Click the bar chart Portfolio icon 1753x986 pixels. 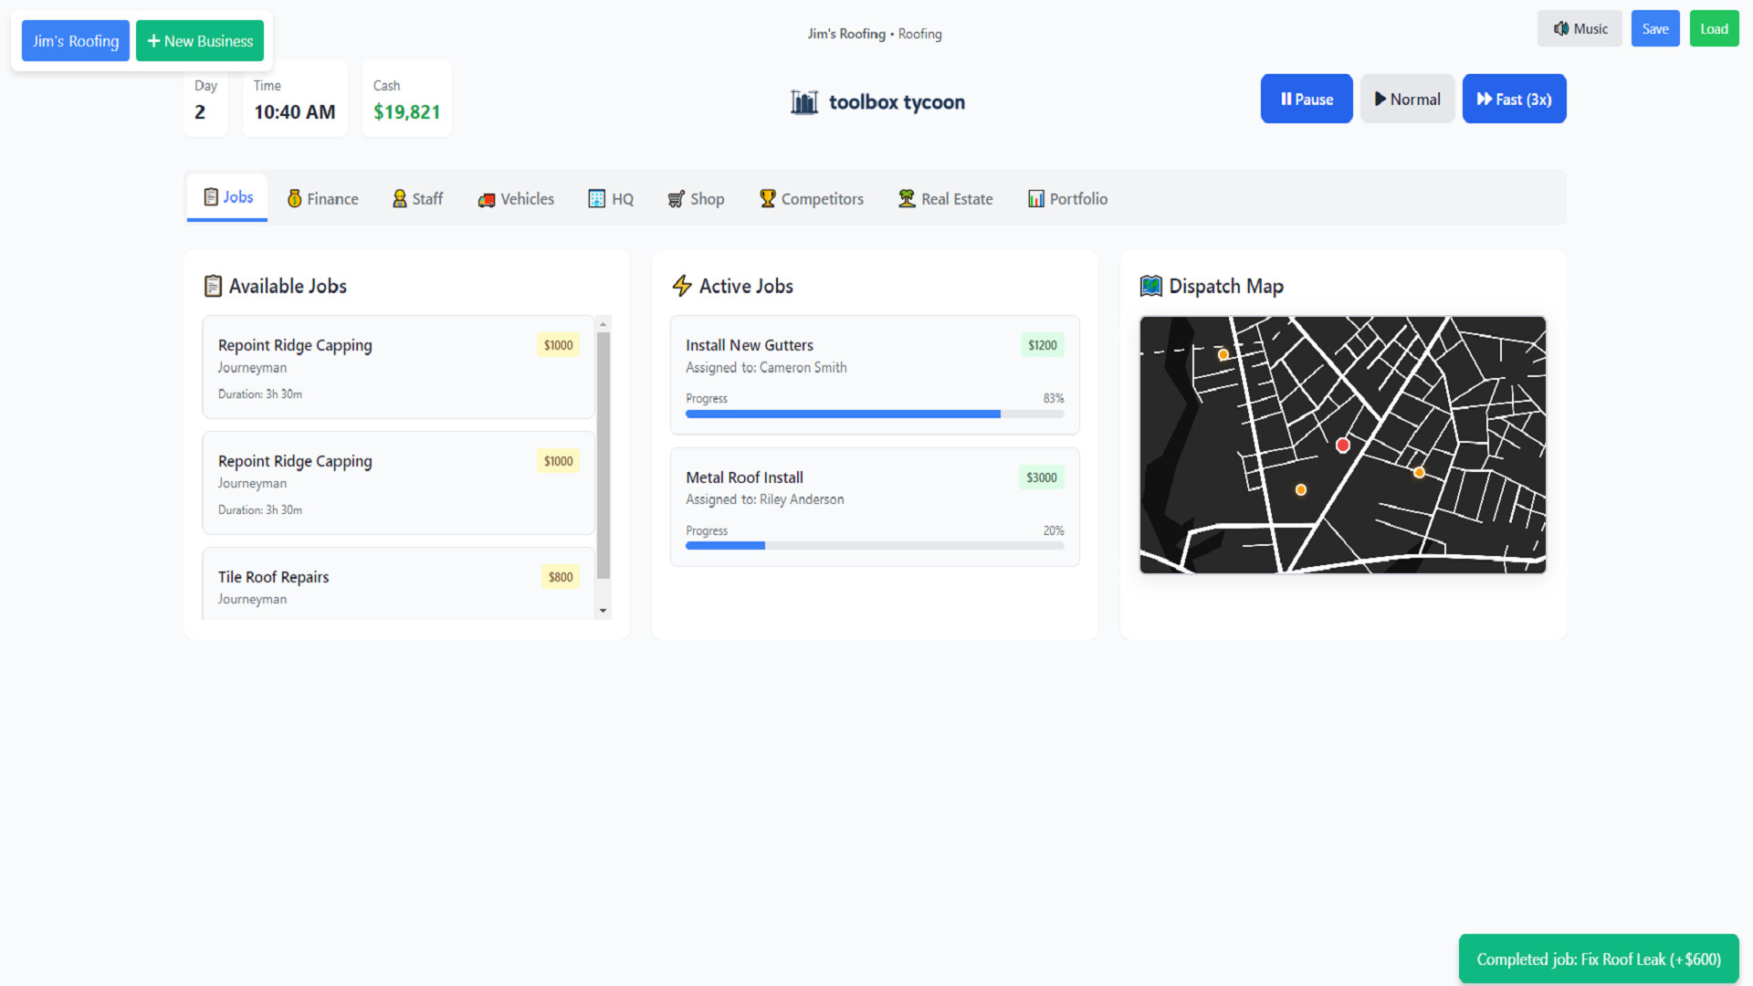(x=1035, y=198)
